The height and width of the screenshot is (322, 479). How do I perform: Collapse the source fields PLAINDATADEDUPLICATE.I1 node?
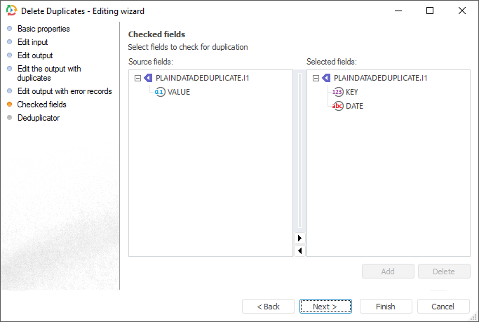tap(137, 78)
